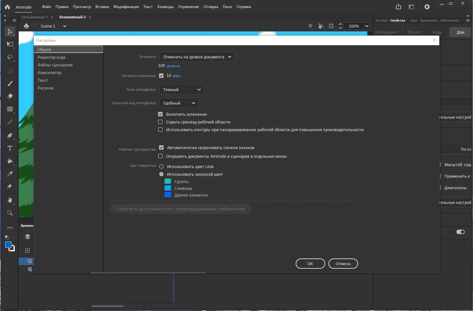This screenshot has width=473, height=311.
Task: Select the Selection arrow tool
Action: (10, 32)
